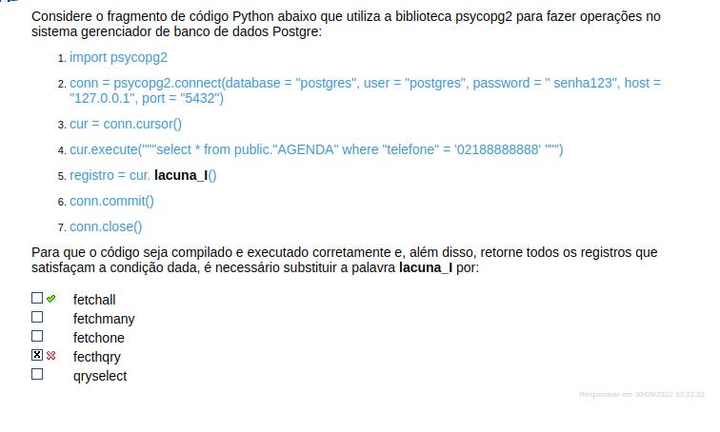Screen dimensions: 720x432
Task: Tick the fetchmany checkbox
Action: coord(37,317)
